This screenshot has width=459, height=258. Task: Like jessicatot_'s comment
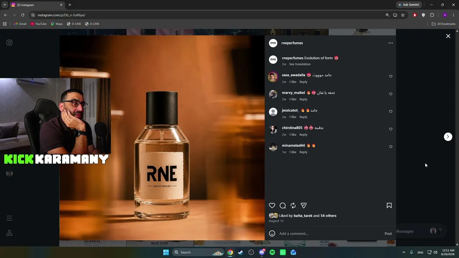pyautogui.click(x=391, y=111)
